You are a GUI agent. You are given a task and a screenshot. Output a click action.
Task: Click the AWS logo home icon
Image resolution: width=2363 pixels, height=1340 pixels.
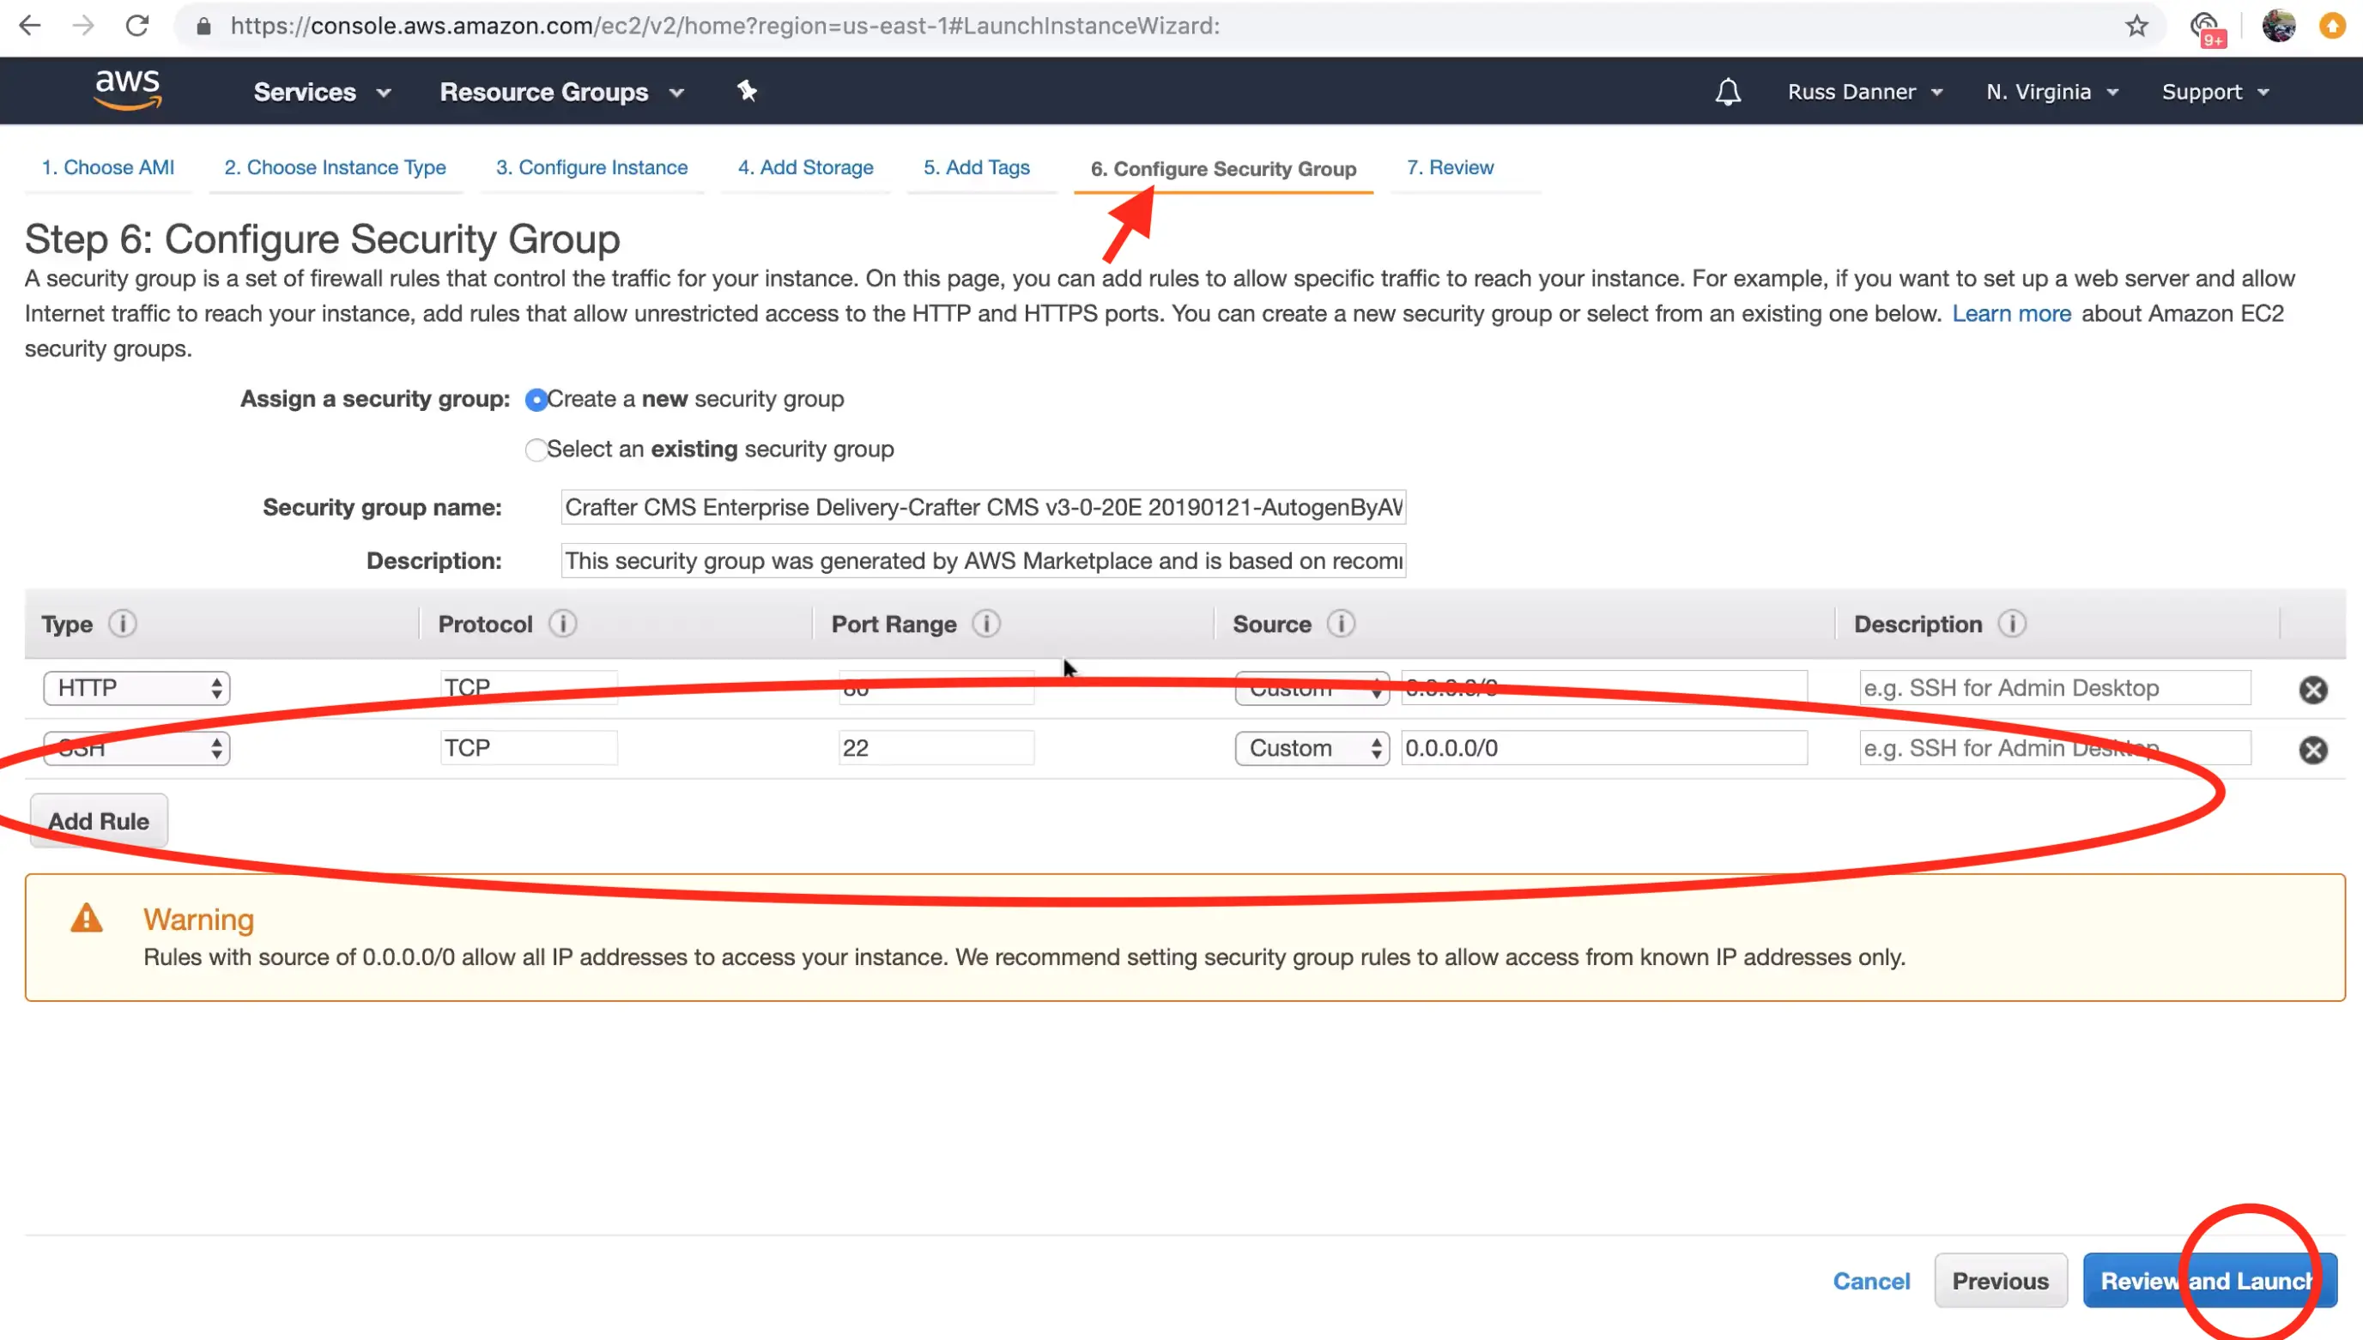click(128, 90)
